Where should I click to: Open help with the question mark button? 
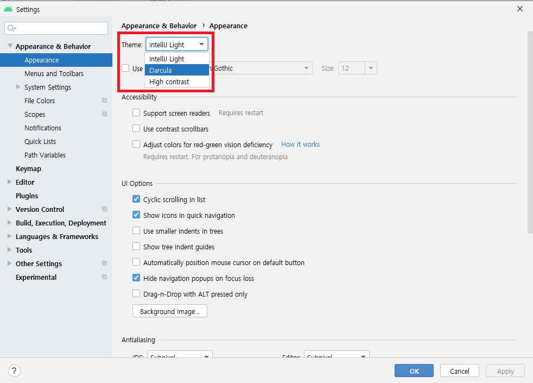[14, 371]
